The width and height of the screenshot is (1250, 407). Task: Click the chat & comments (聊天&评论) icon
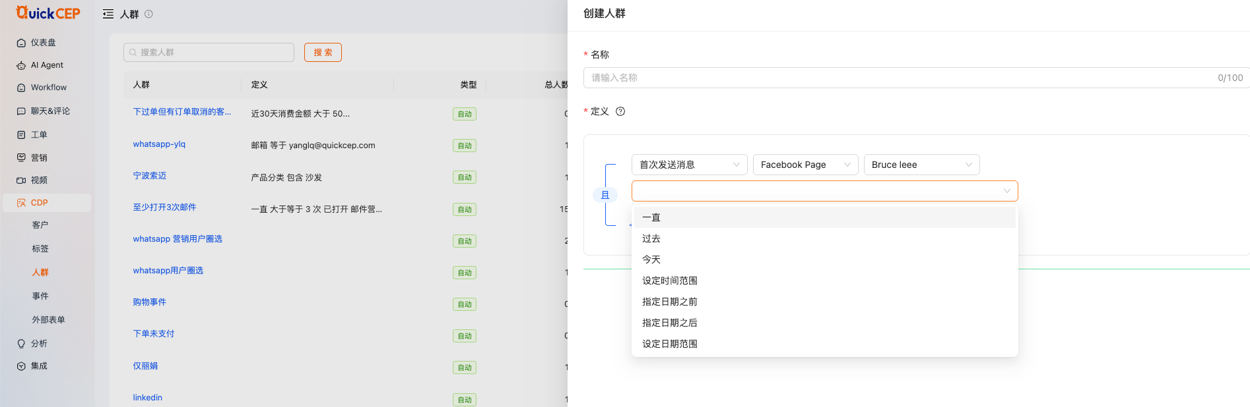coord(21,111)
